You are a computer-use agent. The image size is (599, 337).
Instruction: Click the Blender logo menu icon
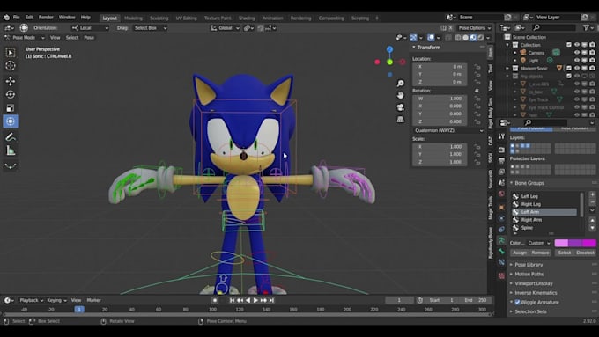pyautogui.click(x=6, y=18)
